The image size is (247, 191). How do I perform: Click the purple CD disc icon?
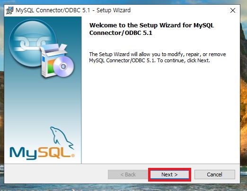click(x=63, y=66)
